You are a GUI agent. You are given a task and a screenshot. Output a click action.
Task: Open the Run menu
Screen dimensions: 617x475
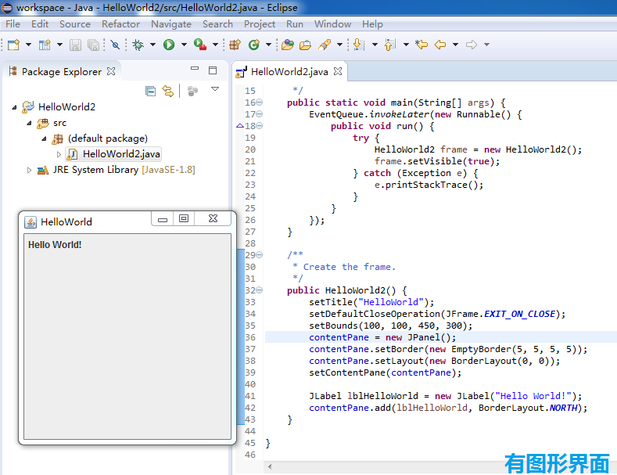(x=295, y=24)
